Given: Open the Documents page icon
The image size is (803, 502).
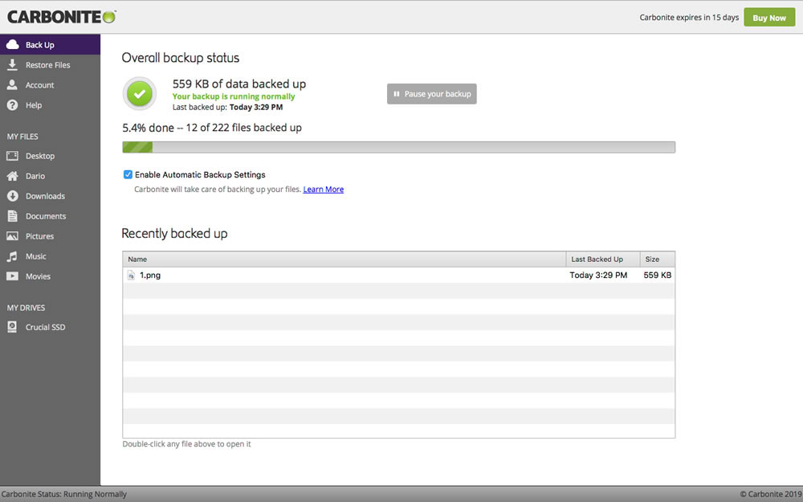Looking at the screenshot, I should 12,215.
